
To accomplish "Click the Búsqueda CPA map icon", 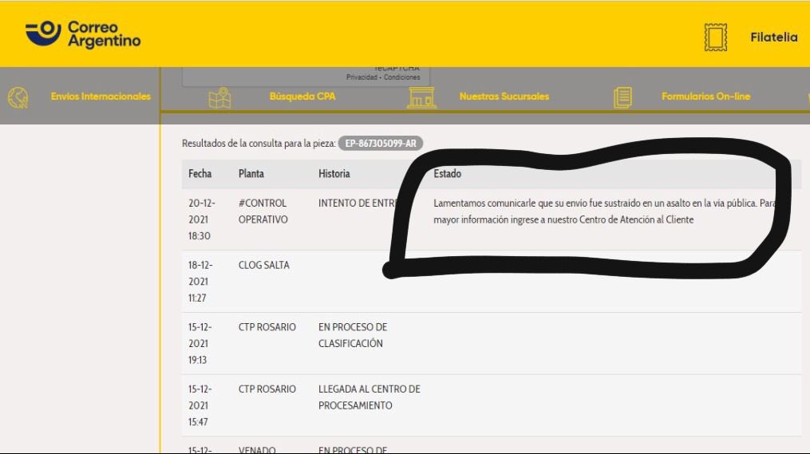I will click(x=219, y=97).
